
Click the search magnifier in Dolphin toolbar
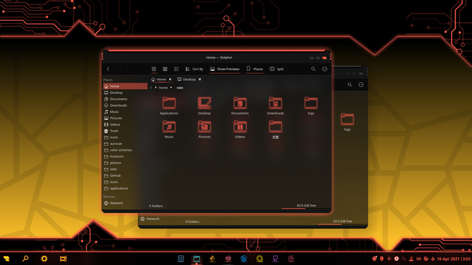point(313,69)
